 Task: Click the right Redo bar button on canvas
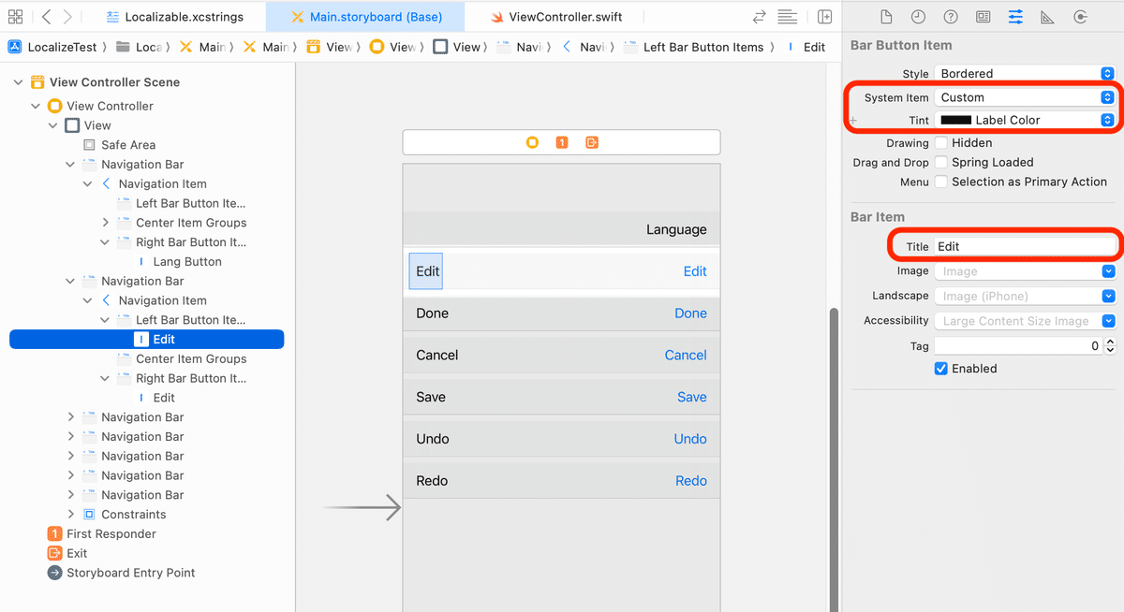click(x=691, y=481)
